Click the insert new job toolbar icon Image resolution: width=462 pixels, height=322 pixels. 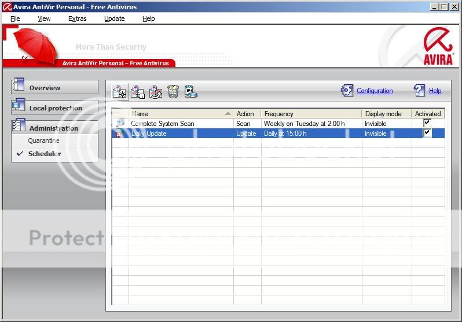click(120, 91)
